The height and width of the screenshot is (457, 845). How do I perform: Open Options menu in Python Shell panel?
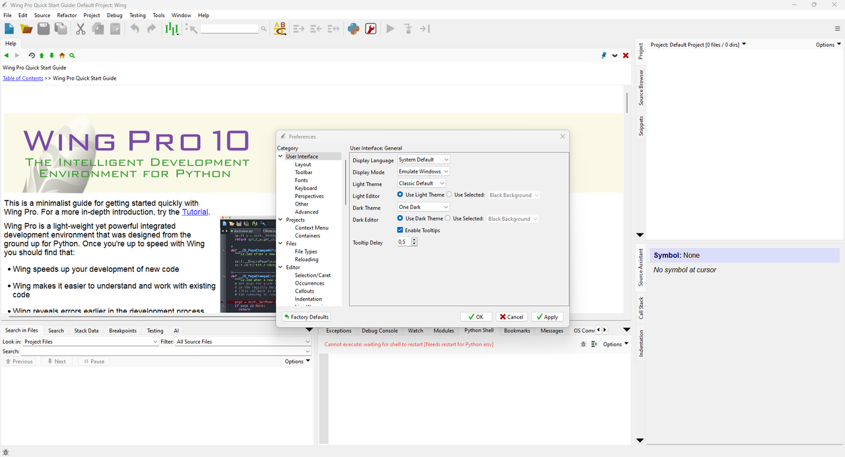click(615, 344)
